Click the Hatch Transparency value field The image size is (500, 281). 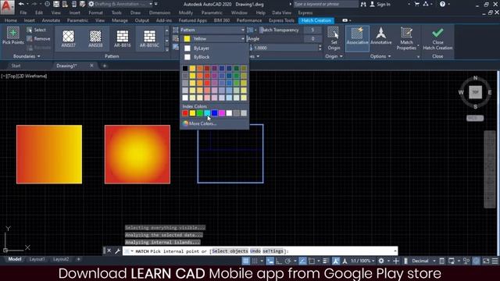[312, 30]
